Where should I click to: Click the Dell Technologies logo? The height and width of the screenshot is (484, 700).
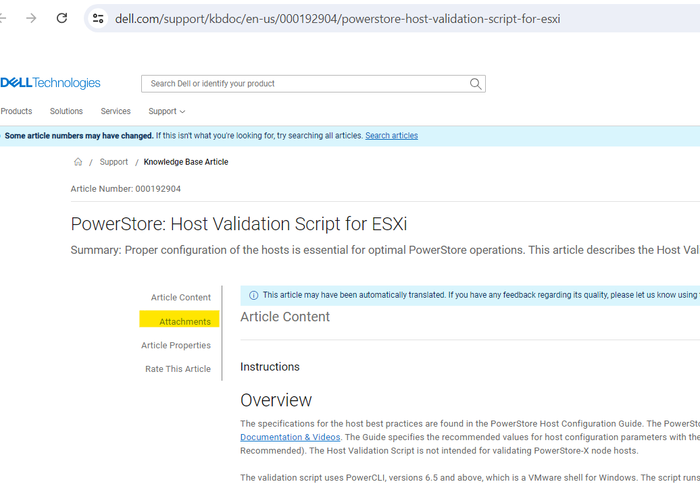click(50, 82)
